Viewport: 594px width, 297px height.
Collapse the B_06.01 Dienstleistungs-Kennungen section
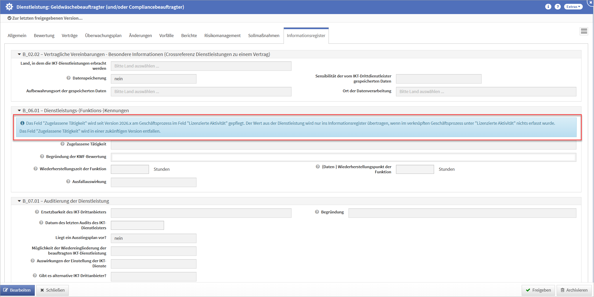click(x=19, y=110)
